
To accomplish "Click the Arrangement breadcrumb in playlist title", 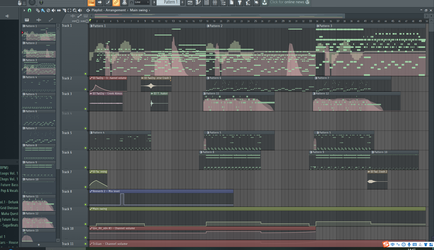I will (x=115, y=10).
